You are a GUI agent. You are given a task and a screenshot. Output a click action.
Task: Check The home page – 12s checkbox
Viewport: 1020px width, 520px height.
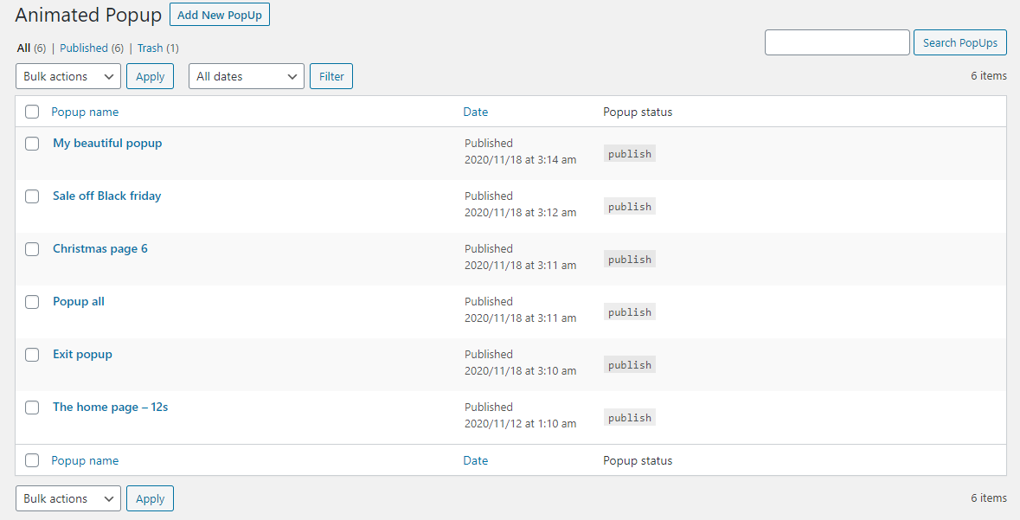pyautogui.click(x=32, y=408)
